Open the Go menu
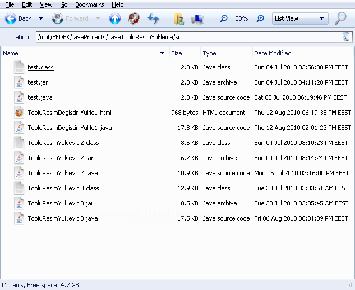Screen dimensions: 355x290 coord(64,4)
